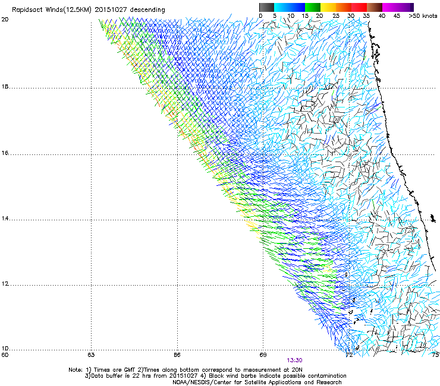Click the latitude '18' axis label
The height and width of the screenshot is (386, 440).
5,86
